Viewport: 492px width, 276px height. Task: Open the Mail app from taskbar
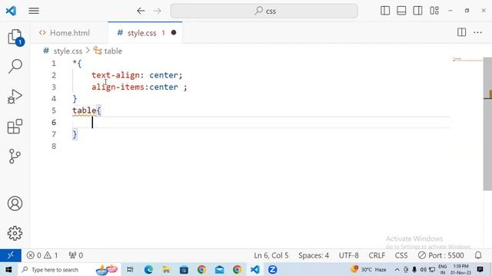pos(219,269)
